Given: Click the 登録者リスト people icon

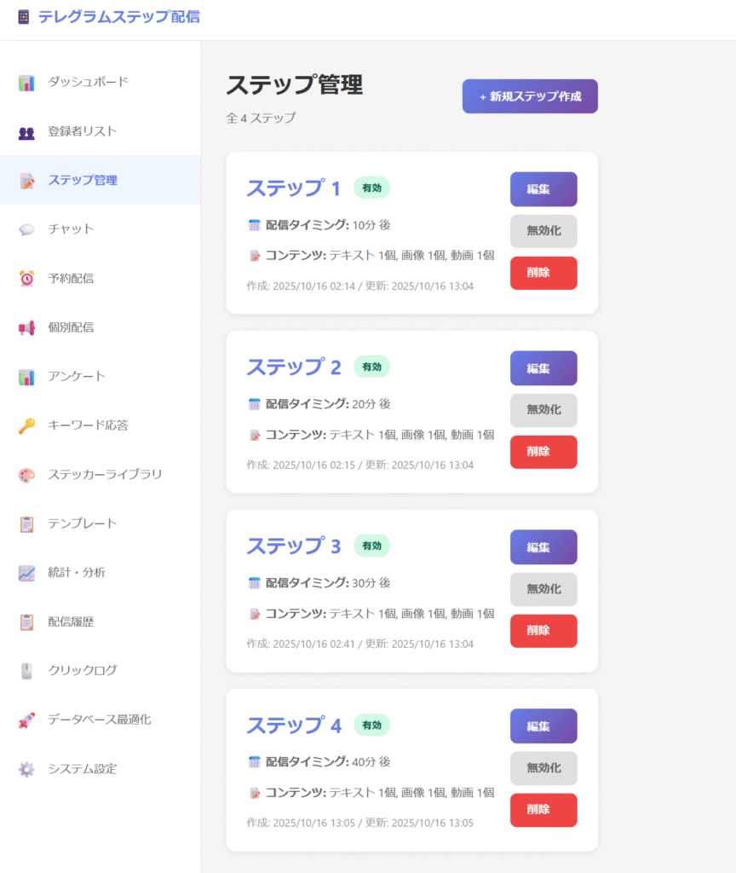Looking at the screenshot, I should point(26,132).
